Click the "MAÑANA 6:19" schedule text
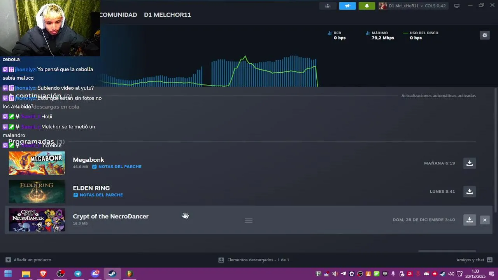This screenshot has height=280, width=498. coord(439,163)
